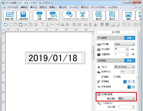Click the duplicate object icon
Image resolution: width=143 pixels, height=111 pixels.
point(31,25)
